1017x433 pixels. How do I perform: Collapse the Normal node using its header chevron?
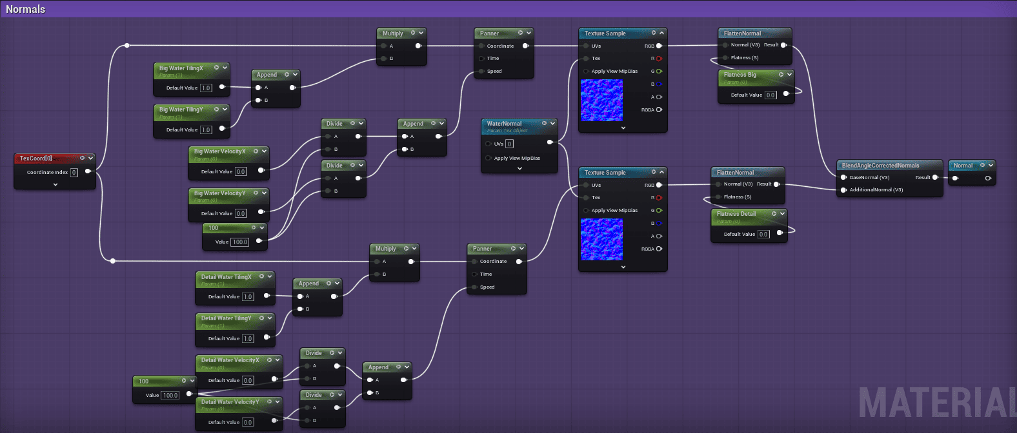[991, 166]
